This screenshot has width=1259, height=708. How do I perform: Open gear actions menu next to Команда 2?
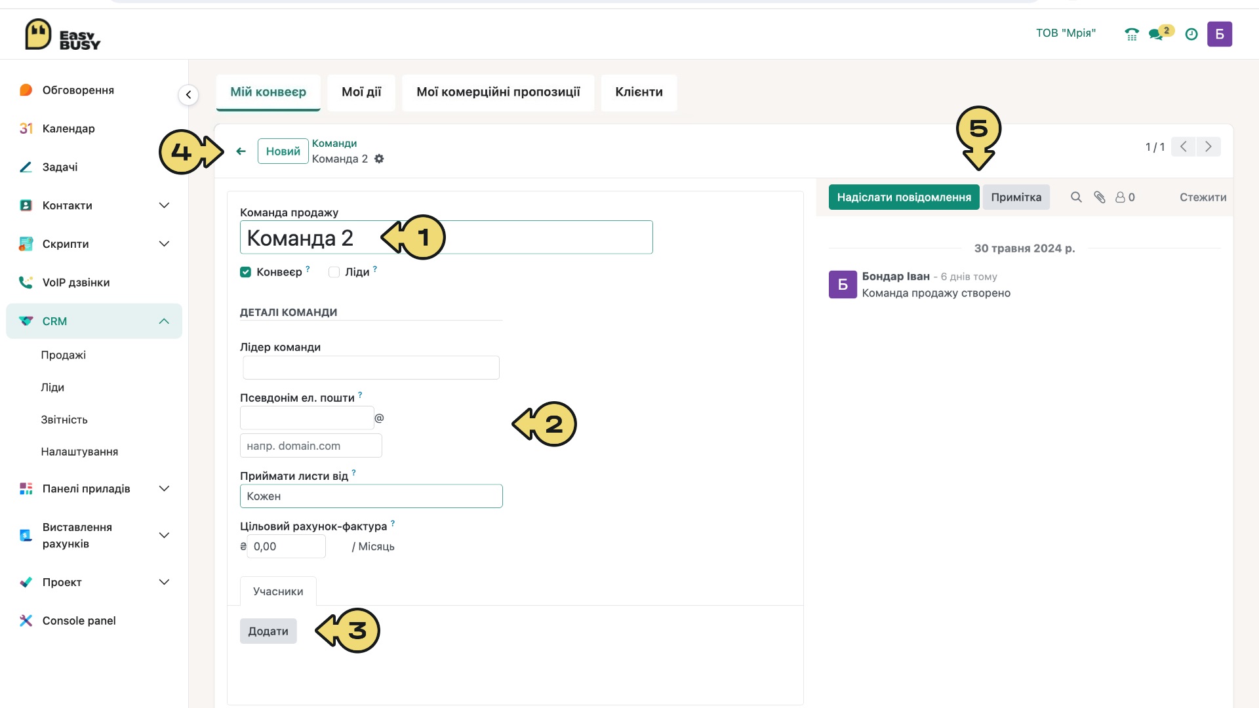pyautogui.click(x=379, y=159)
